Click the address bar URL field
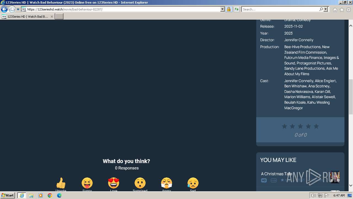Screen dimensions: 353x199 123,9
